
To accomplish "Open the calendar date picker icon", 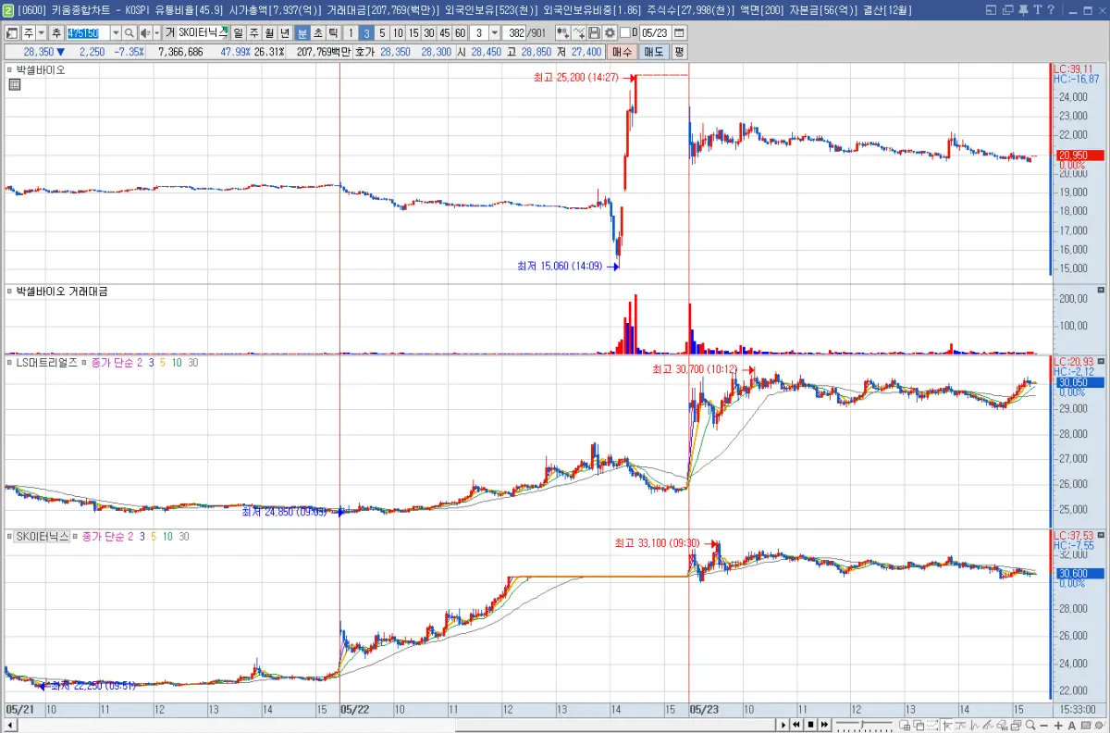I will 680,32.
